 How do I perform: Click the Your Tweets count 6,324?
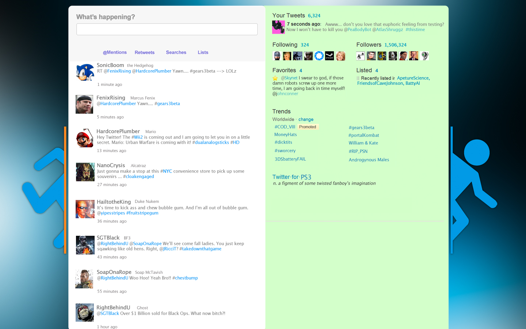point(314,16)
